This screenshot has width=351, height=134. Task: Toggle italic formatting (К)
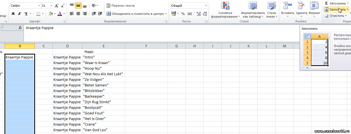point(20,13)
